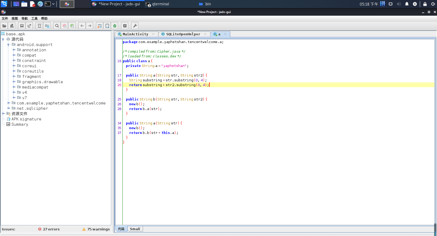This screenshot has width=437, height=236.
Task: Open preferences with the wrench icon
Action: click(x=135, y=26)
